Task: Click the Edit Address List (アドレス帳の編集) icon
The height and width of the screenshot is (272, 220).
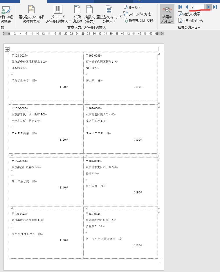Action: pyautogui.click(x=6, y=13)
